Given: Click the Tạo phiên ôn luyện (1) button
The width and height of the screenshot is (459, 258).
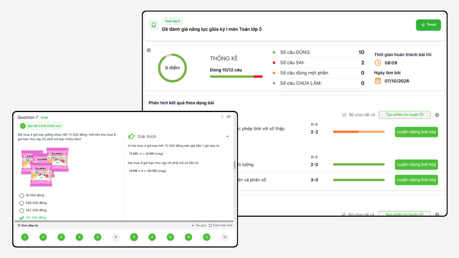Looking at the screenshot, I should [405, 115].
